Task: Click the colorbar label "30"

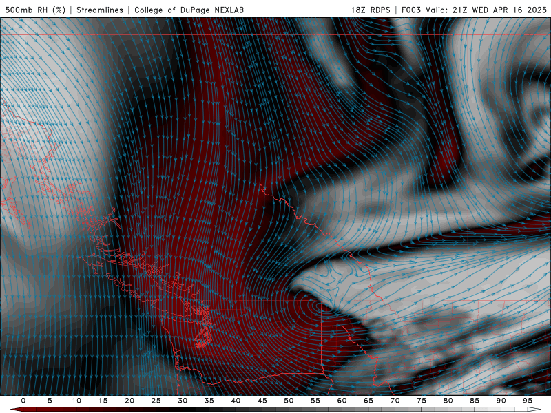Action: (183, 401)
